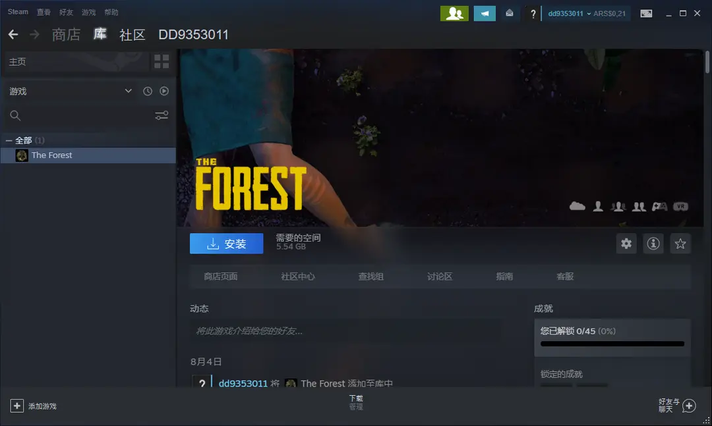Click the achievements 0/45 progress bar
Image resolution: width=712 pixels, height=426 pixels.
point(612,344)
